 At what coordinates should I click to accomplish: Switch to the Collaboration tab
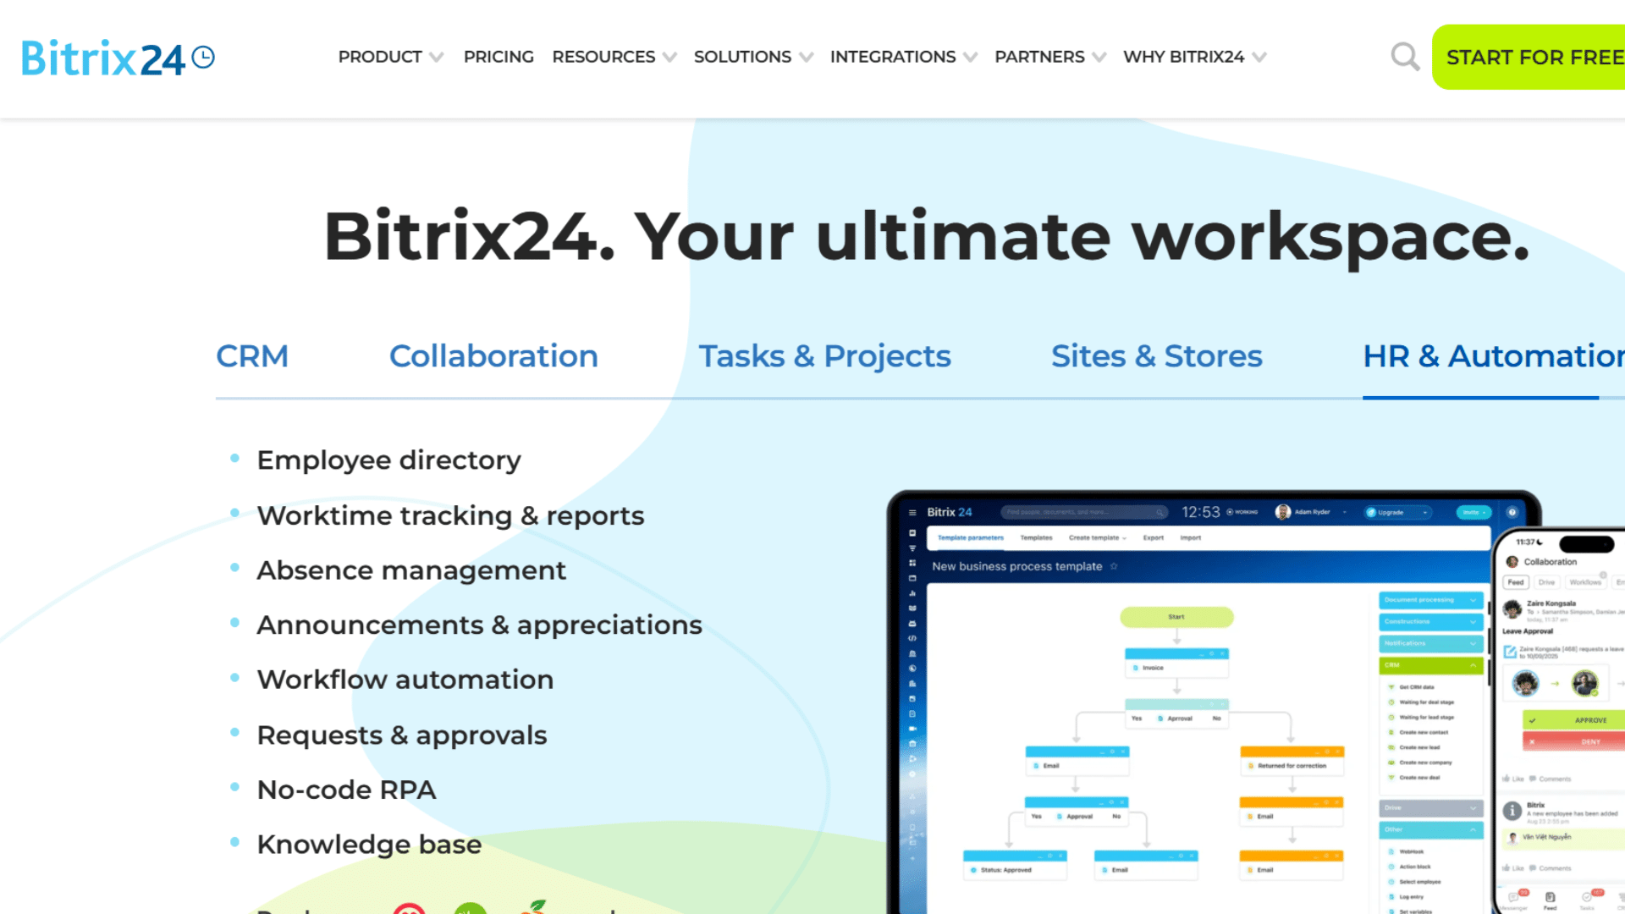pos(493,356)
